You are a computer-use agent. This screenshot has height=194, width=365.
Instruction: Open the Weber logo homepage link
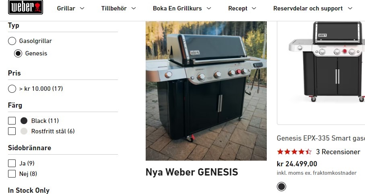coord(26,7)
